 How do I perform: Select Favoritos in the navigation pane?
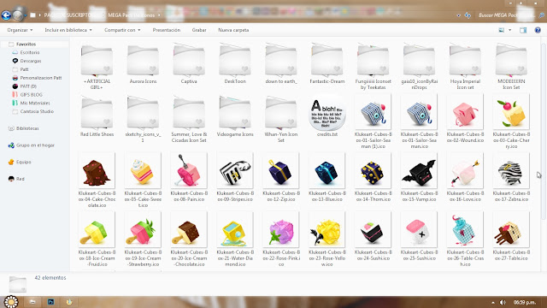coord(26,44)
